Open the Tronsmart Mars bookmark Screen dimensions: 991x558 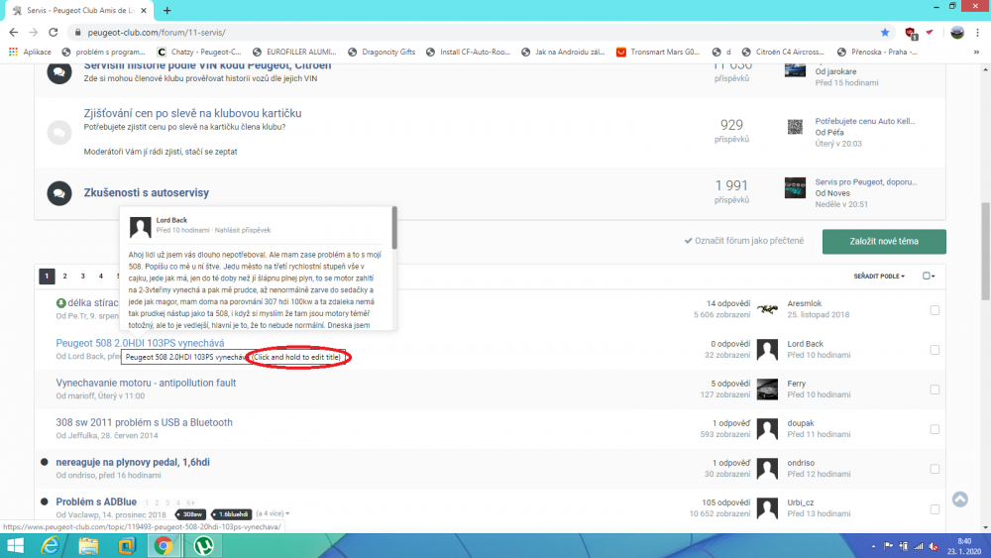tap(657, 52)
